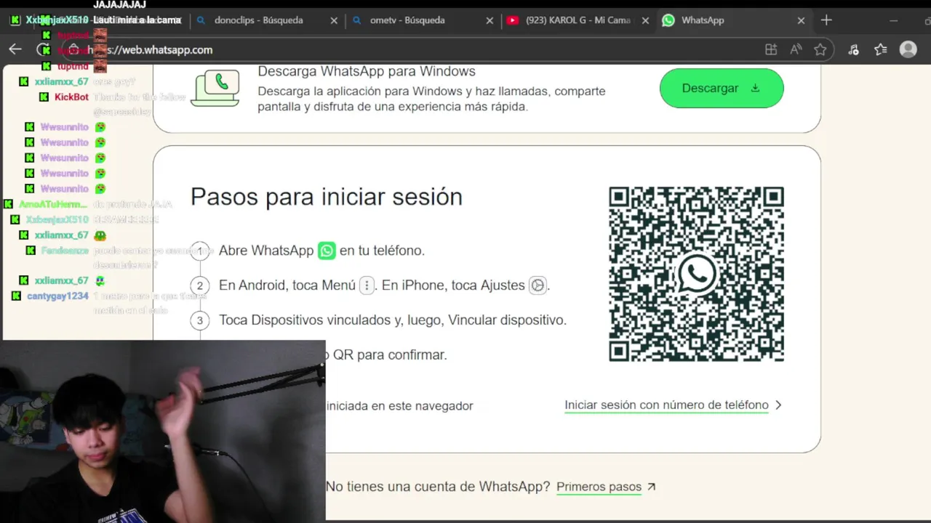Close the KAROL G YouTube tab
931x523 pixels.
(x=645, y=20)
